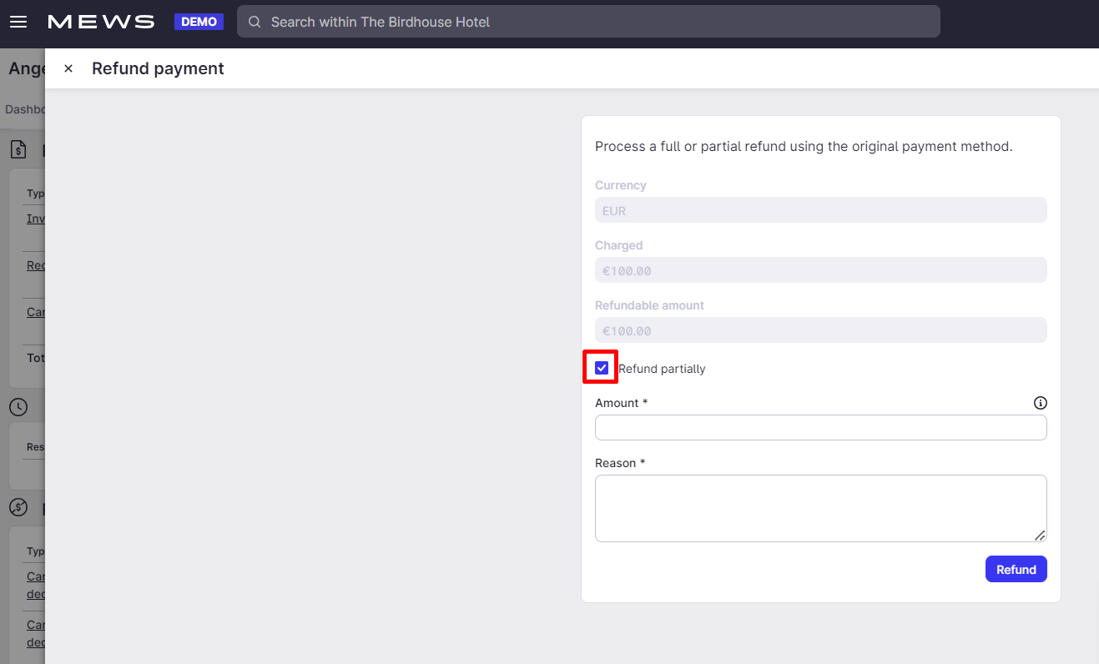The height and width of the screenshot is (664, 1099).
Task: Close the Refund payment panel
Action: (x=68, y=68)
